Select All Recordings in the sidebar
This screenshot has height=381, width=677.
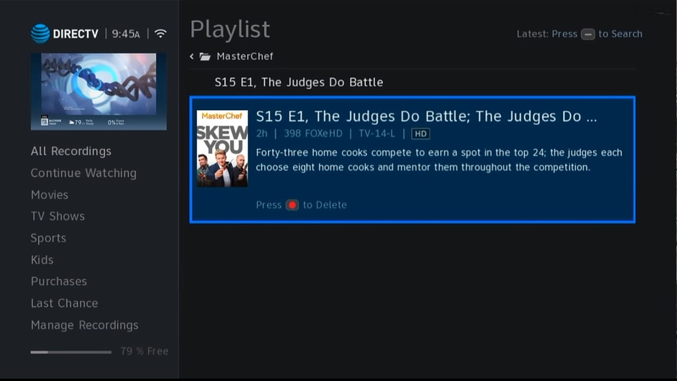tap(71, 151)
